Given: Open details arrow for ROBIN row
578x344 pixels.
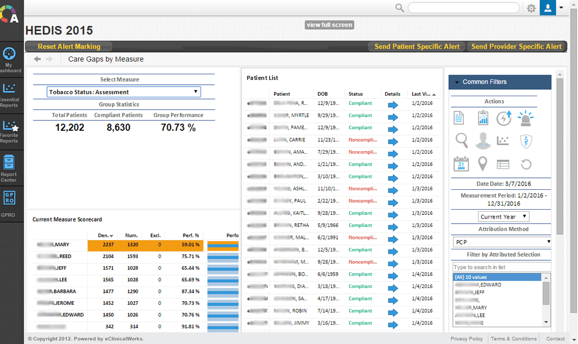Looking at the screenshot, I should [393, 313].
